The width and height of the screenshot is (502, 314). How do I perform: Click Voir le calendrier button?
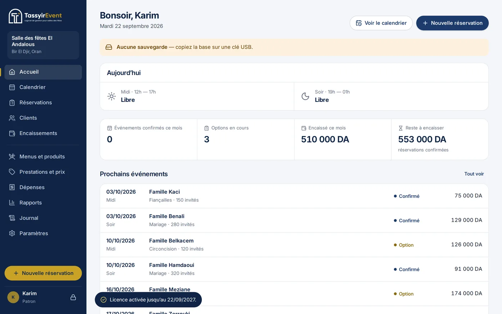point(381,23)
